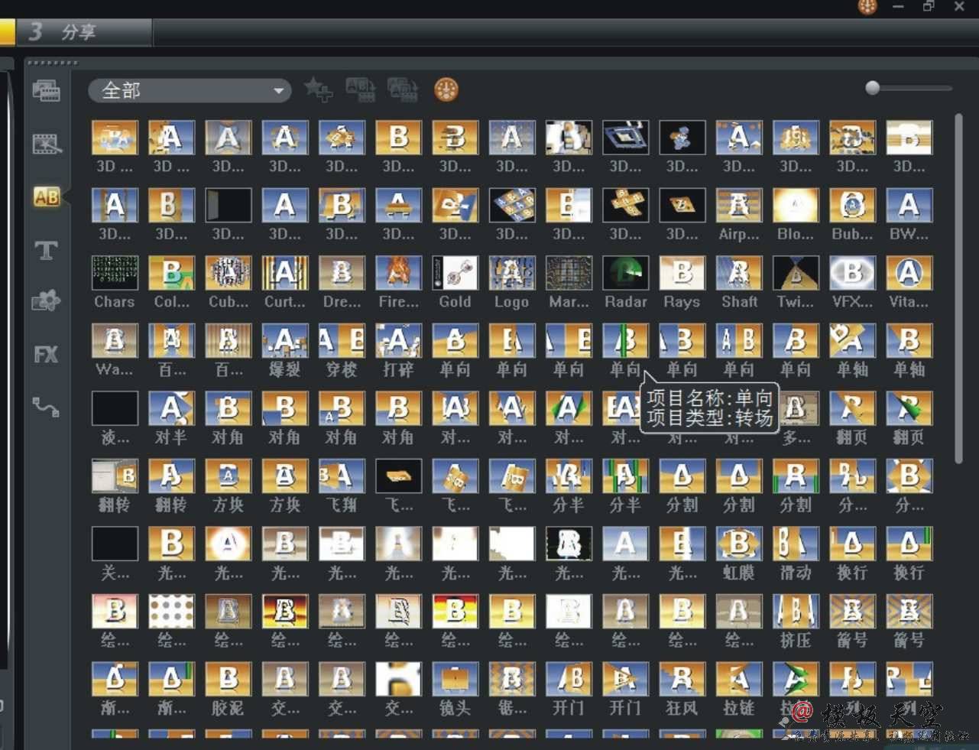Select the Fire... transition thumbnail
This screenshot has width=979, height=750.
pos(398,274)
